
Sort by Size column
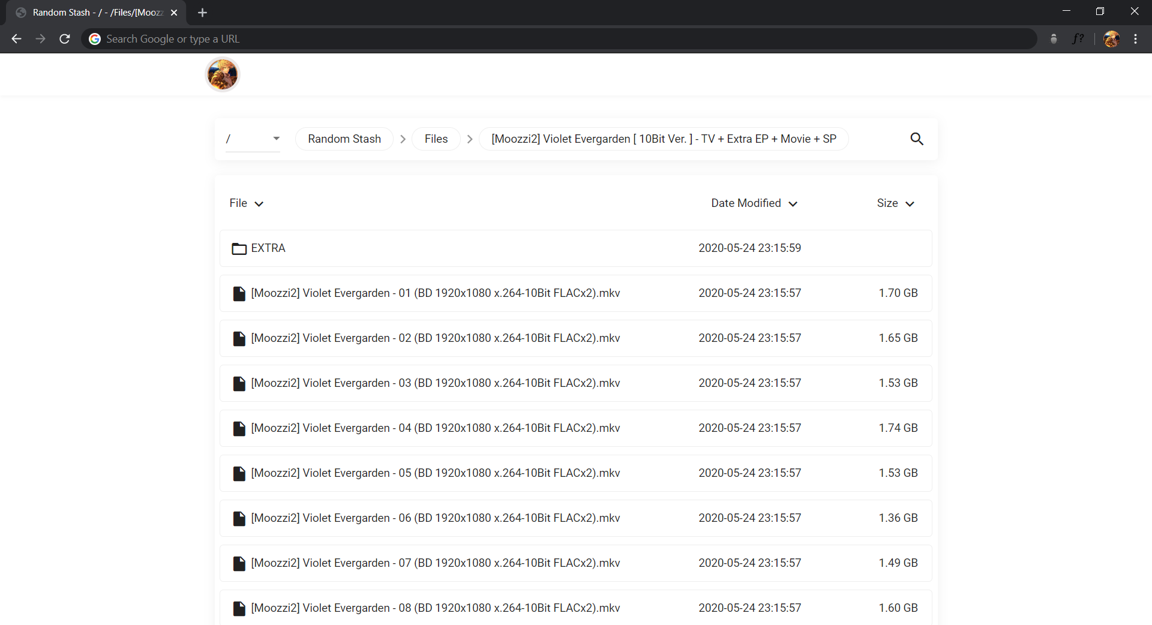895,203
